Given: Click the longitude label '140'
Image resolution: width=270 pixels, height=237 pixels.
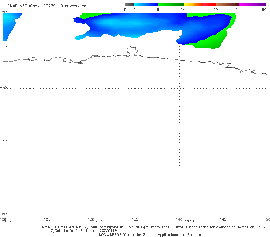Looking at the screenshot, I should [179, 219].
